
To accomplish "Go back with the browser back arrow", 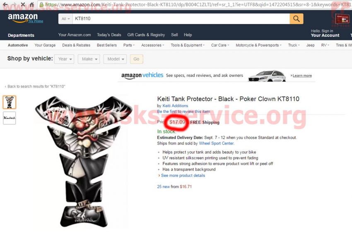I will (x=5, y=4).
